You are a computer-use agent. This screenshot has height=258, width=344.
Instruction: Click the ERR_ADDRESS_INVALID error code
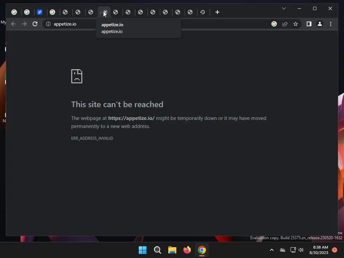click(92, 138)
